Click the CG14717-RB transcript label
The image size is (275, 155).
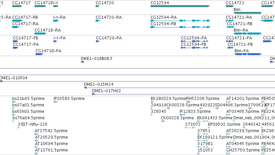pyautogui.click(x=25, y=17)
